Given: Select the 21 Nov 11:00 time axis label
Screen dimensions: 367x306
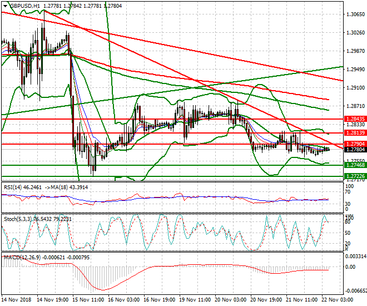Looking at the screenshot, I should 302,300.
